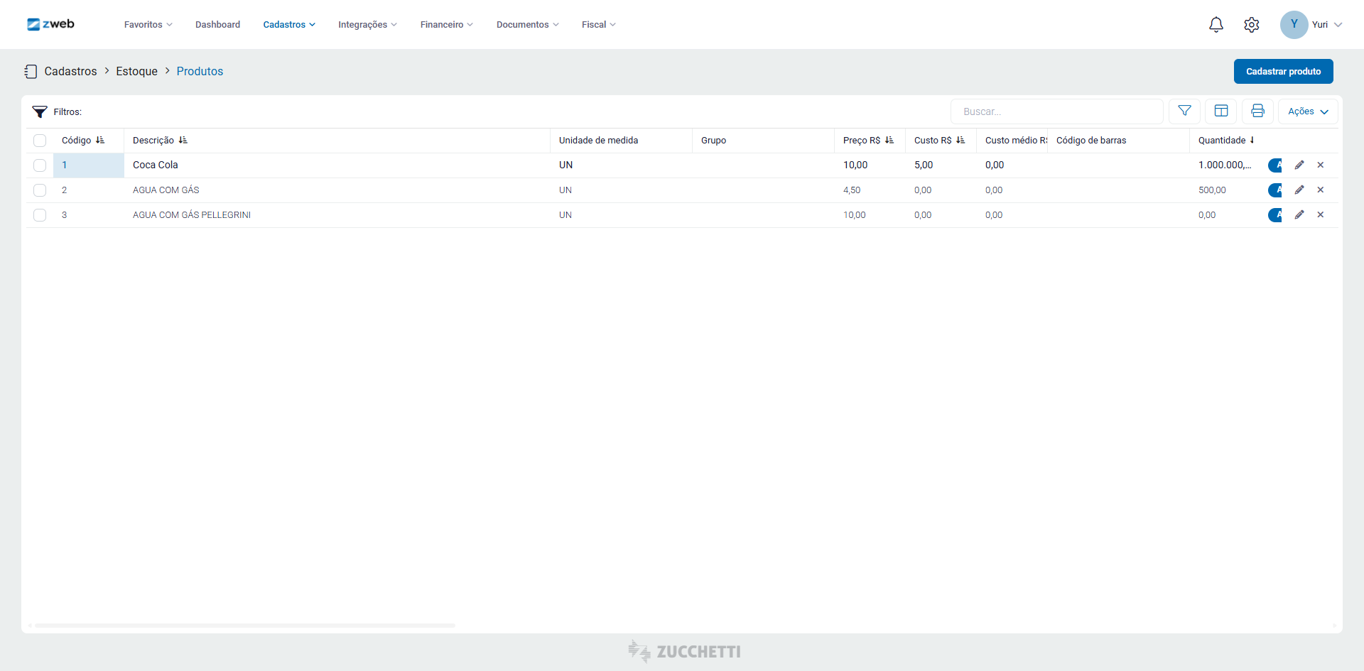Click Cadastrar produto button
Image resolution: width=1364 pixels, height=671 pixels.
point(1283,72)
